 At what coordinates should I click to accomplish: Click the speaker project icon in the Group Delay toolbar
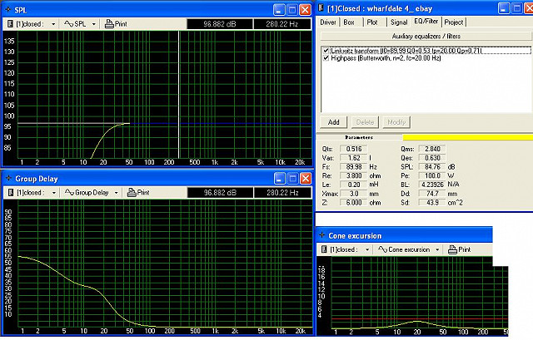[x=8, y=192]
